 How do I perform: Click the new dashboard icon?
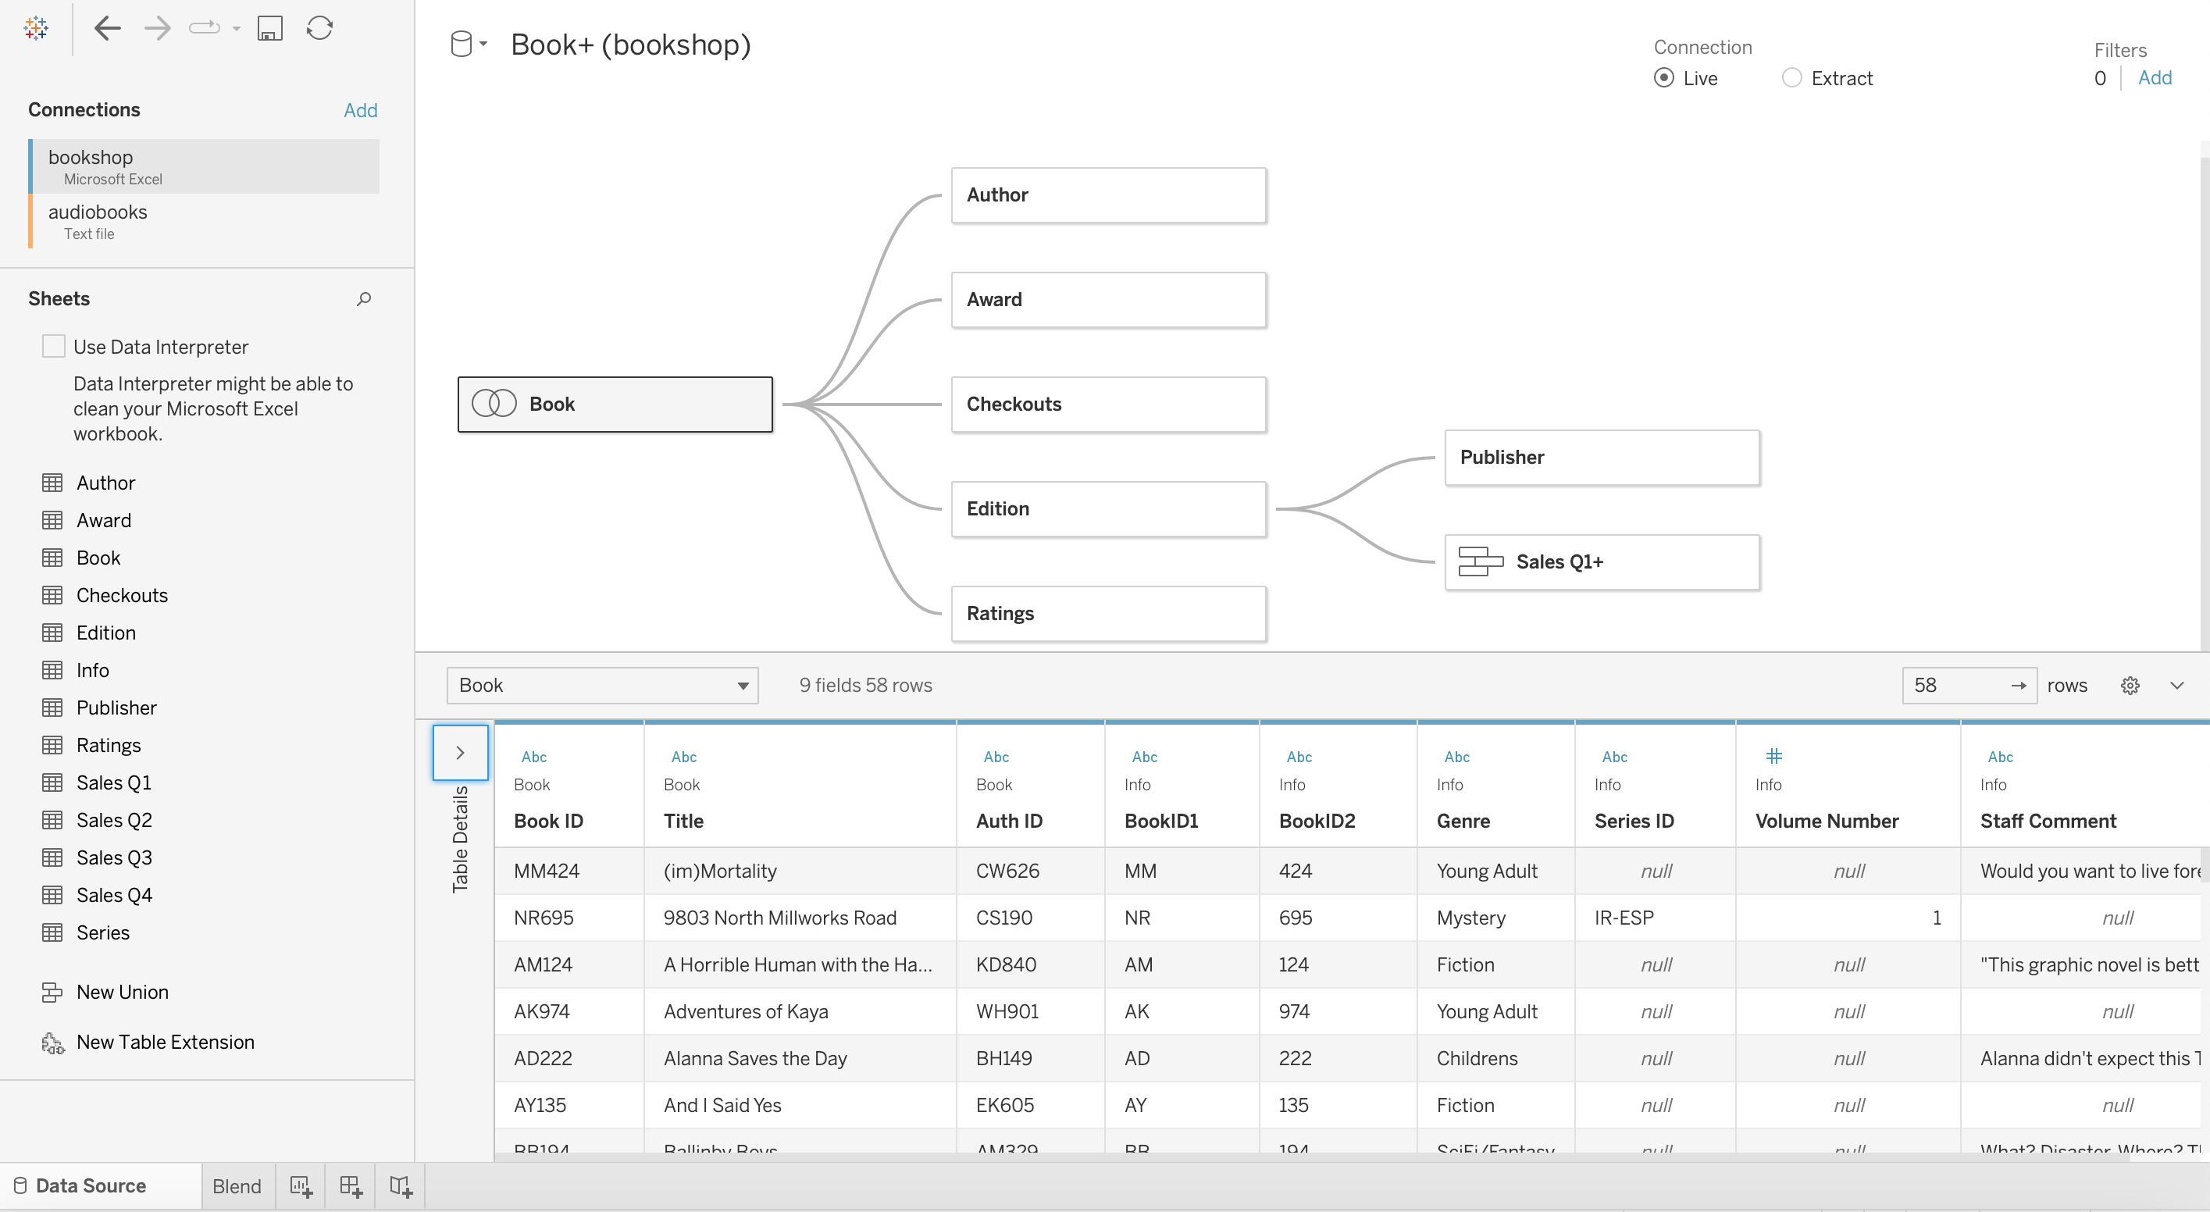[350, 1186]
